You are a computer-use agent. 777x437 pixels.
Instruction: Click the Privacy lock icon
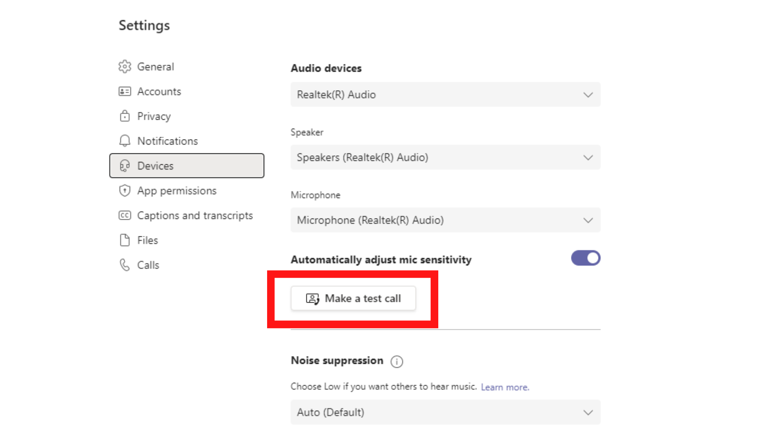pos(125,116)
